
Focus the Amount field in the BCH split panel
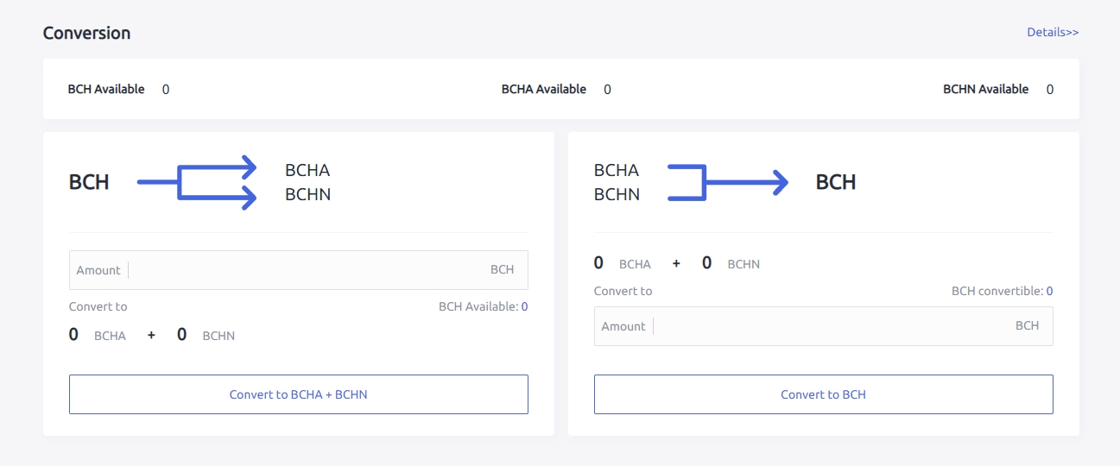307,270
